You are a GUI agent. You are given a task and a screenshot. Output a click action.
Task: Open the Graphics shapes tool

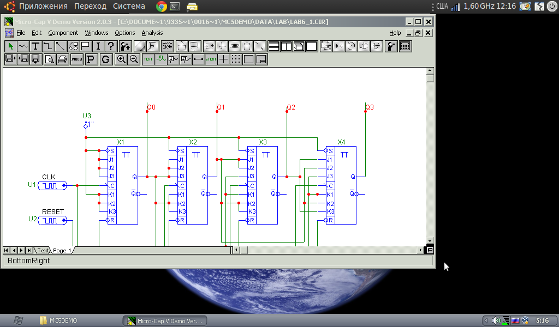click(73, 46)
